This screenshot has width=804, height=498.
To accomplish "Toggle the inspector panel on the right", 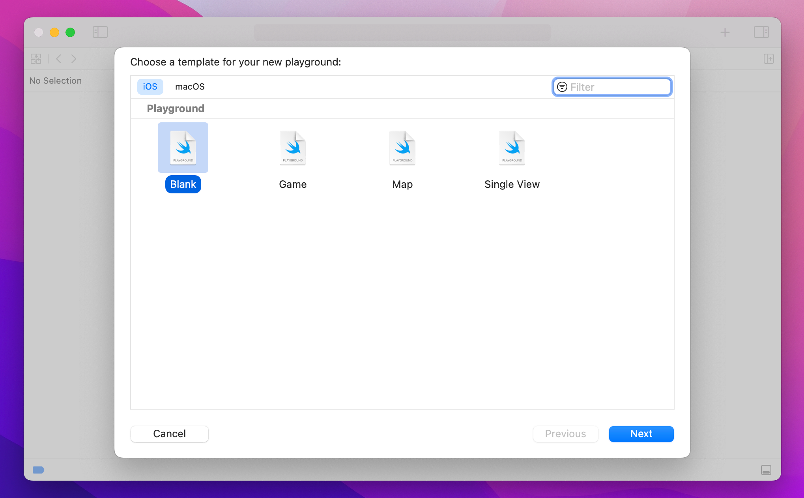I will [761, 32].
